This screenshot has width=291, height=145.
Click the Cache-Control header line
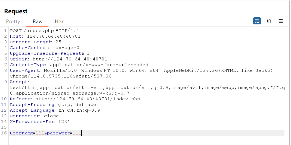[x=44, y=48]
